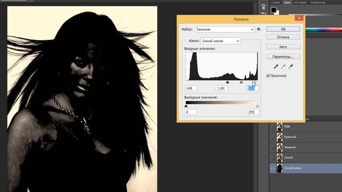Select the Синий копия channel thumbnail
Screen dimensions: 342x192
(x=279, y=169)
